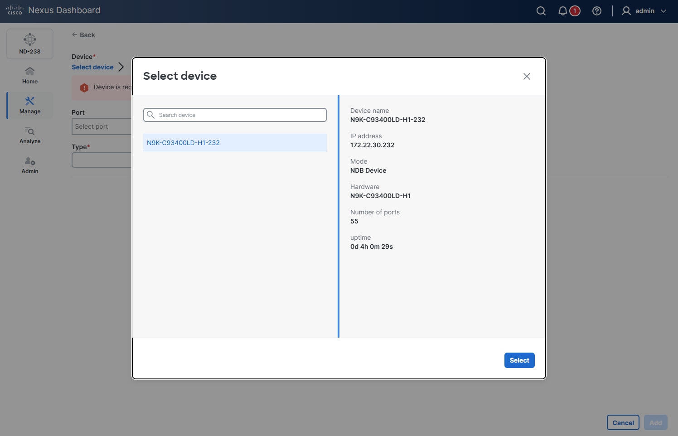Select the Admin sidebar icon
Viewport: 678px width, 436px height.
tap(29, 161)
